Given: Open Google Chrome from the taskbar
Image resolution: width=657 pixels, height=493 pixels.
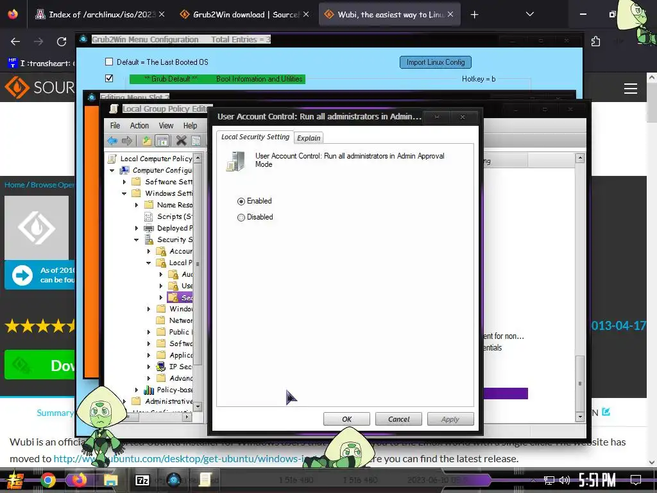Looking at the screenshot, I should pos(47,480).
